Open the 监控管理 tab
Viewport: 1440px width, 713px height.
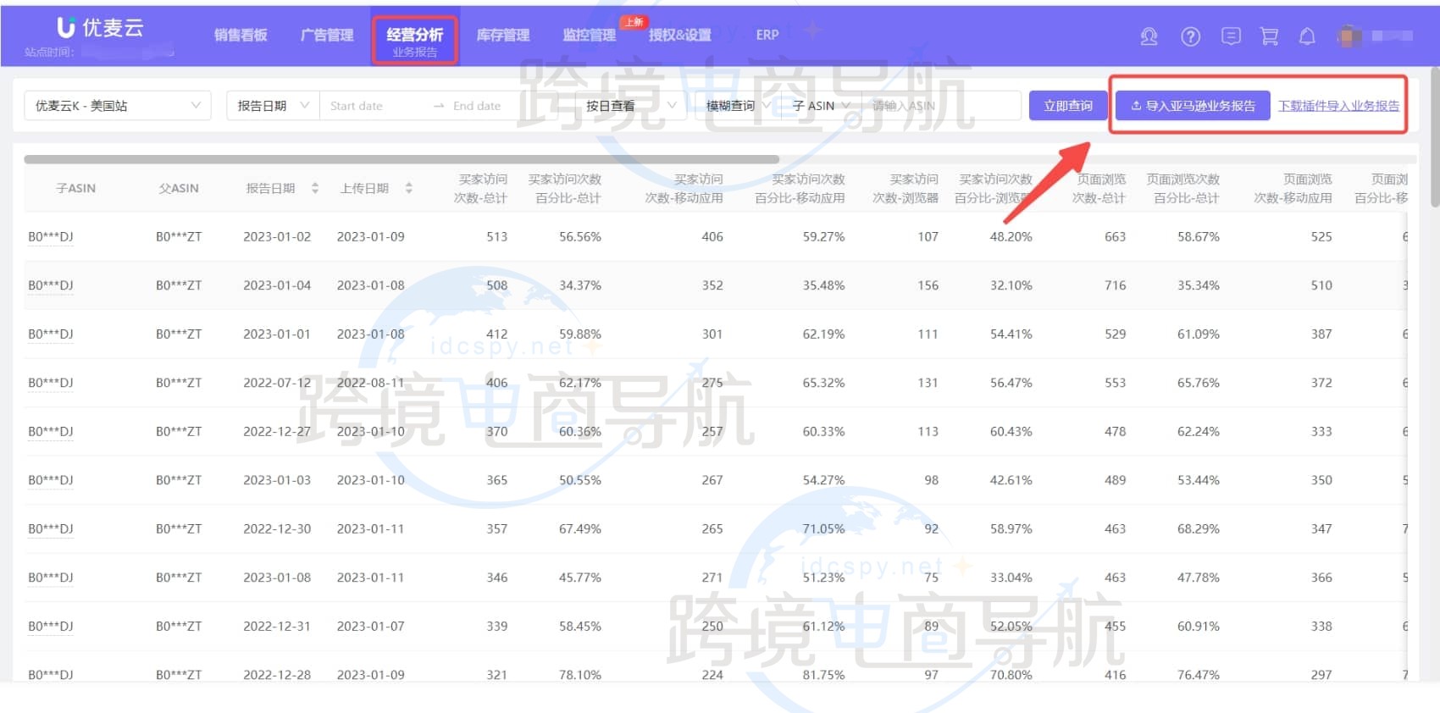[590, 35]
